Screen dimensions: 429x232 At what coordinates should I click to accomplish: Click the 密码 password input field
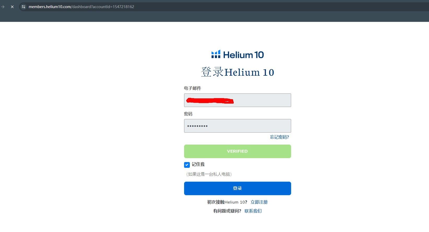point(237,126)
